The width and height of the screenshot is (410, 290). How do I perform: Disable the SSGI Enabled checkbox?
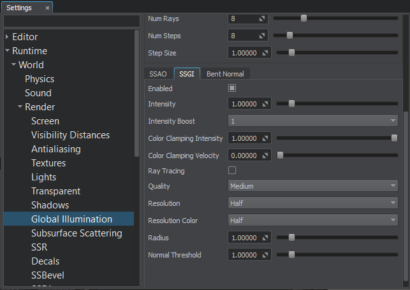232,88
